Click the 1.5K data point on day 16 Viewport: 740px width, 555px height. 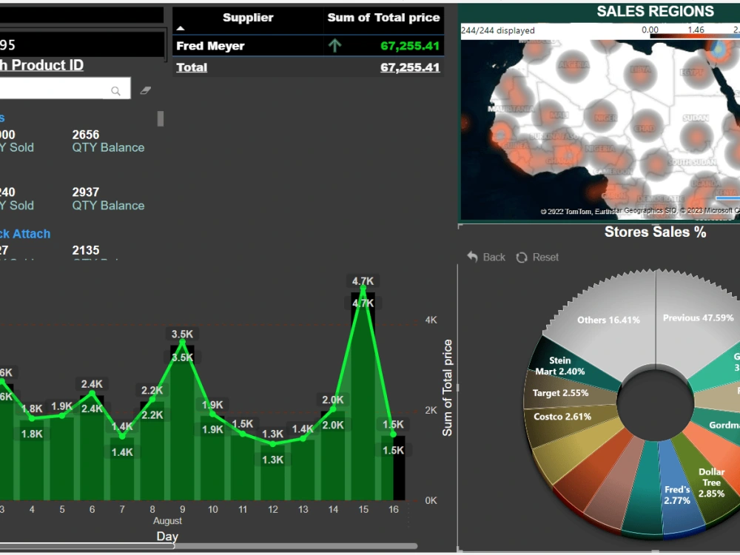coord(393,434)
